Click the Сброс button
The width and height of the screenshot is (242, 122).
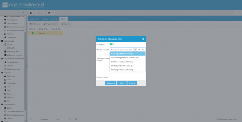(122, 83)
